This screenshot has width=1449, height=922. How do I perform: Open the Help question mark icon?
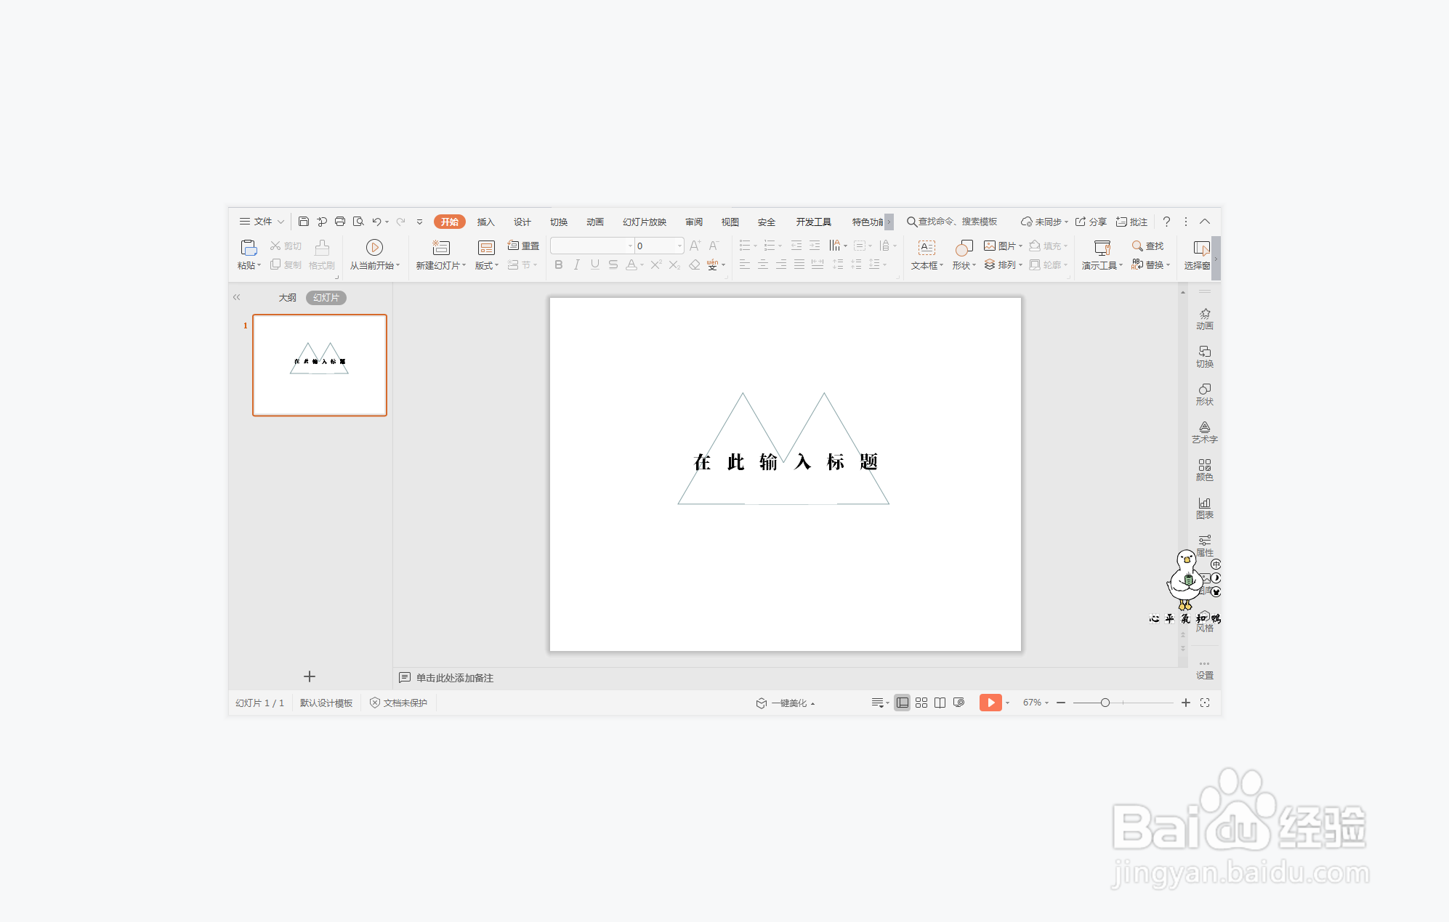pyautogui.click(x=1166, y=222)
